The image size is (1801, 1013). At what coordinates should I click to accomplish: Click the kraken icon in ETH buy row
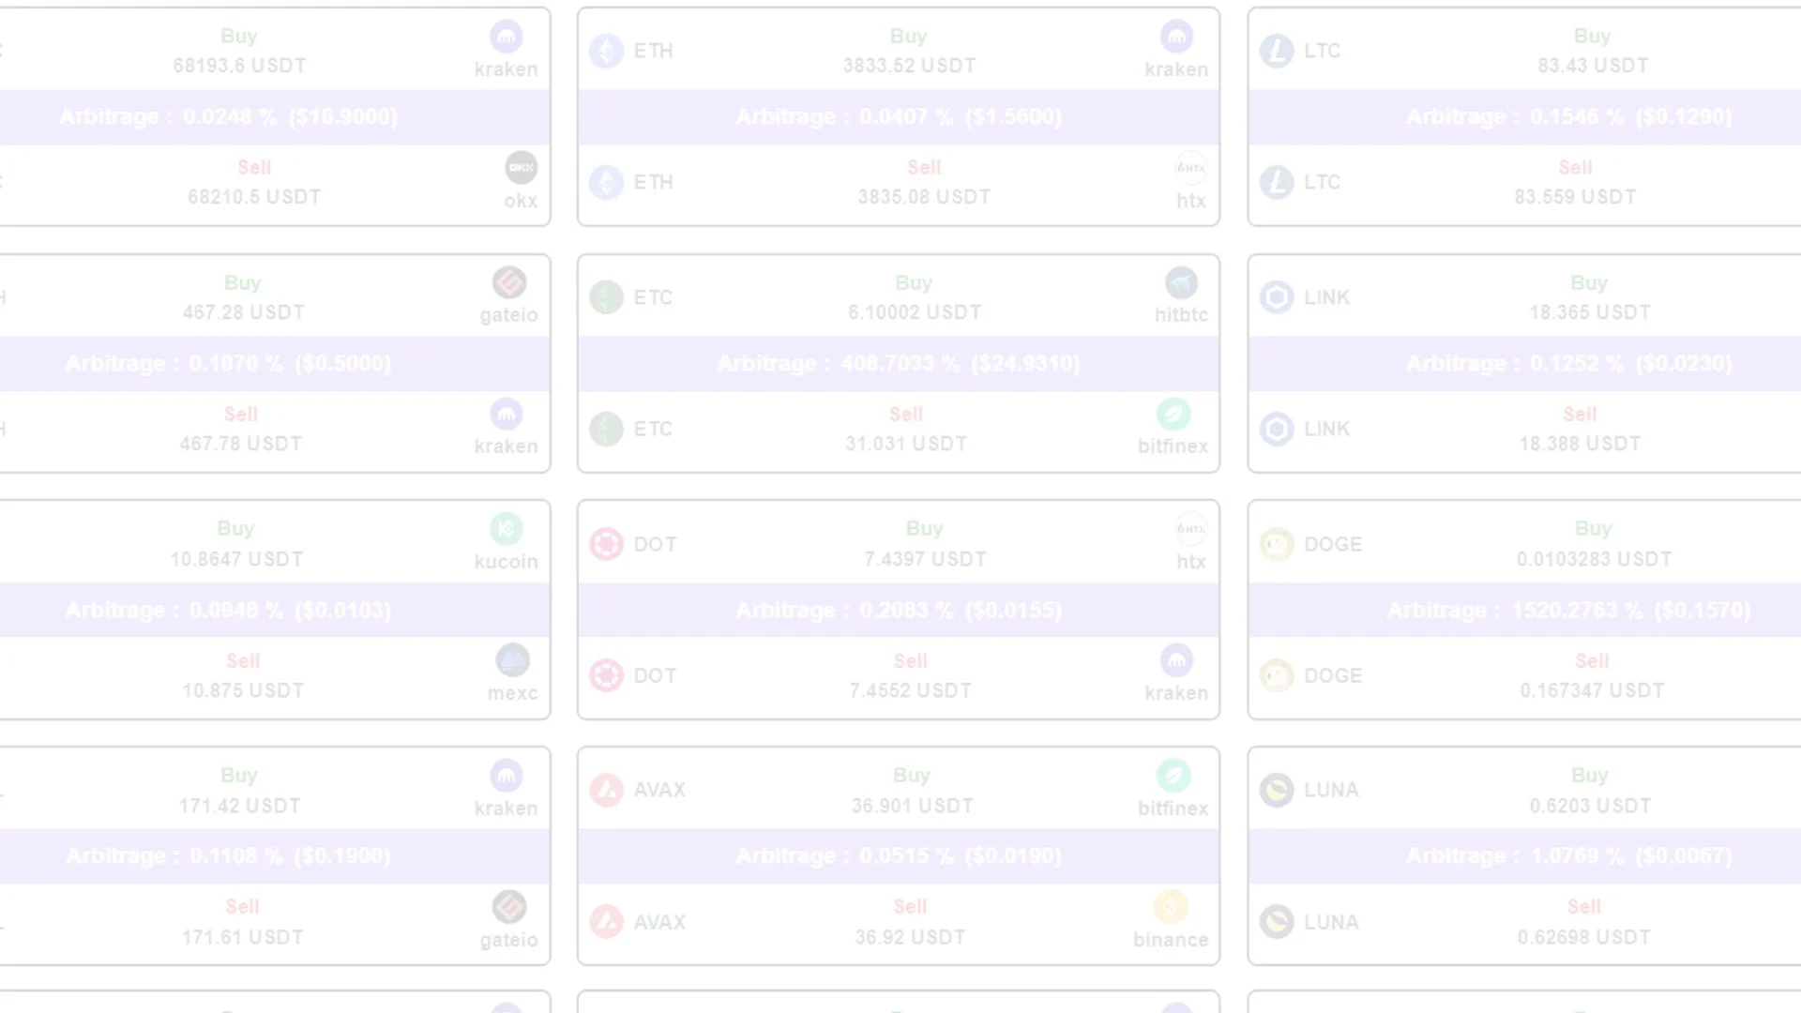coord(1176,38)
